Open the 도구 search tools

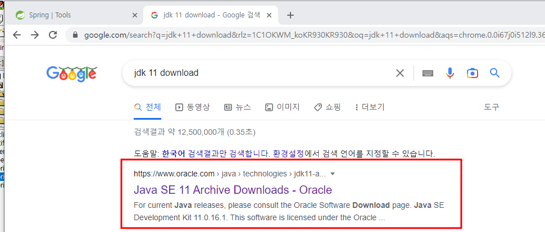[x=492, y=107]
